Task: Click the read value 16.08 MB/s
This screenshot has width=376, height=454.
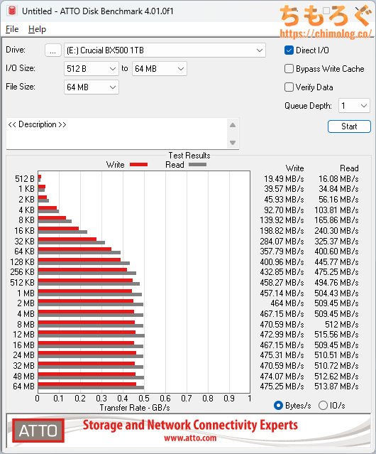Action: [x=338, y=179]
